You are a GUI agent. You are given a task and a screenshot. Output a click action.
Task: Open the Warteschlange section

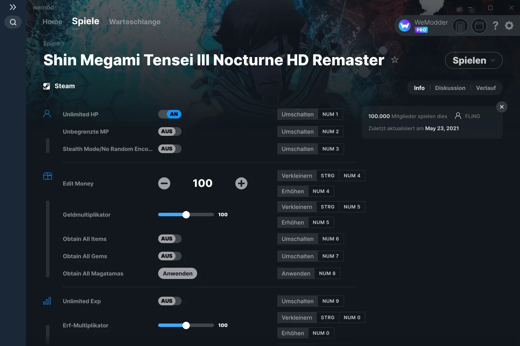coord(134,22)
